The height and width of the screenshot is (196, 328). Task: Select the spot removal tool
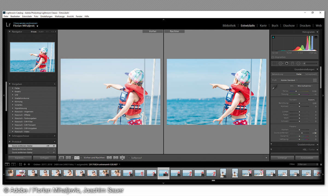click(281, 63)
